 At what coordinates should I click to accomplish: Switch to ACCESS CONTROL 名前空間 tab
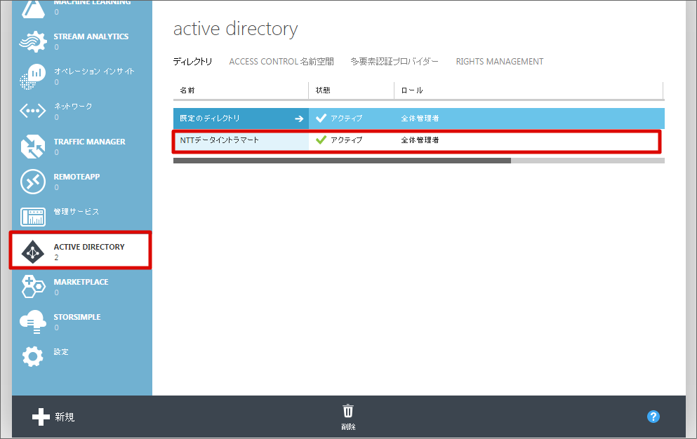(x=281, y=61)
